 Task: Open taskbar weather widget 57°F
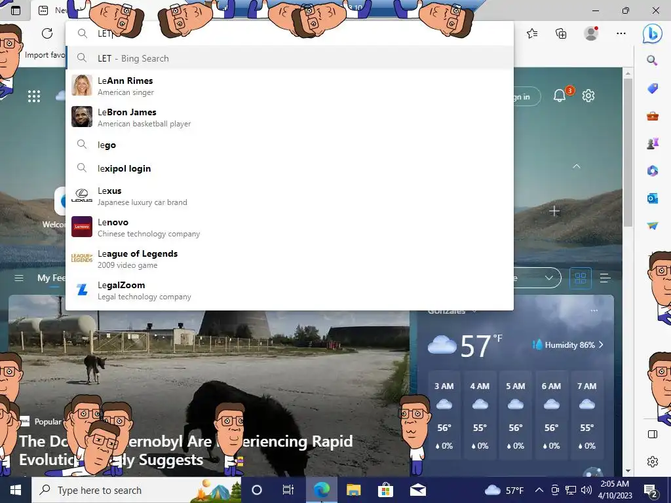504,490
